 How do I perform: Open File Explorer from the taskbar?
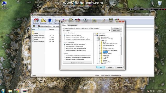10,91
